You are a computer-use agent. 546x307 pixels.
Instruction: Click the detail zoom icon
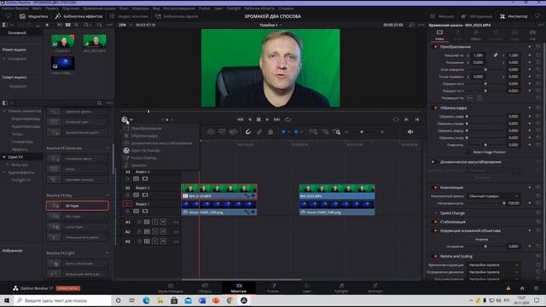(325, 132)
